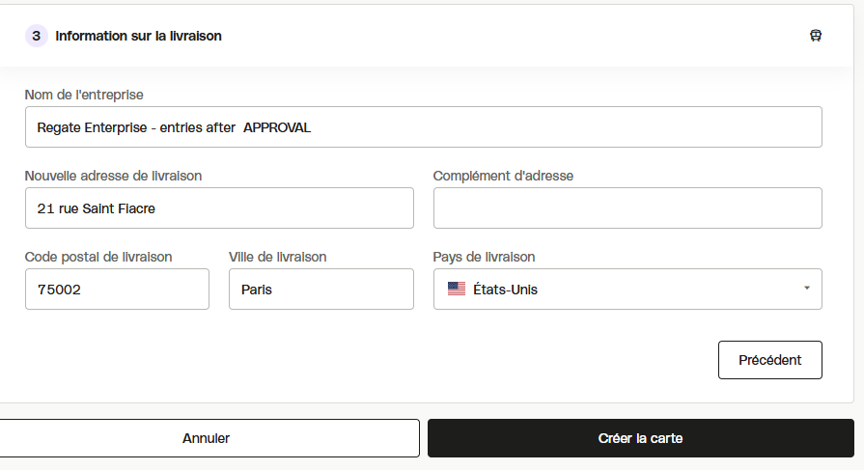Click the United States flag icon
Image resolution: width=864 pixels, height=470 pixels.
457,289
